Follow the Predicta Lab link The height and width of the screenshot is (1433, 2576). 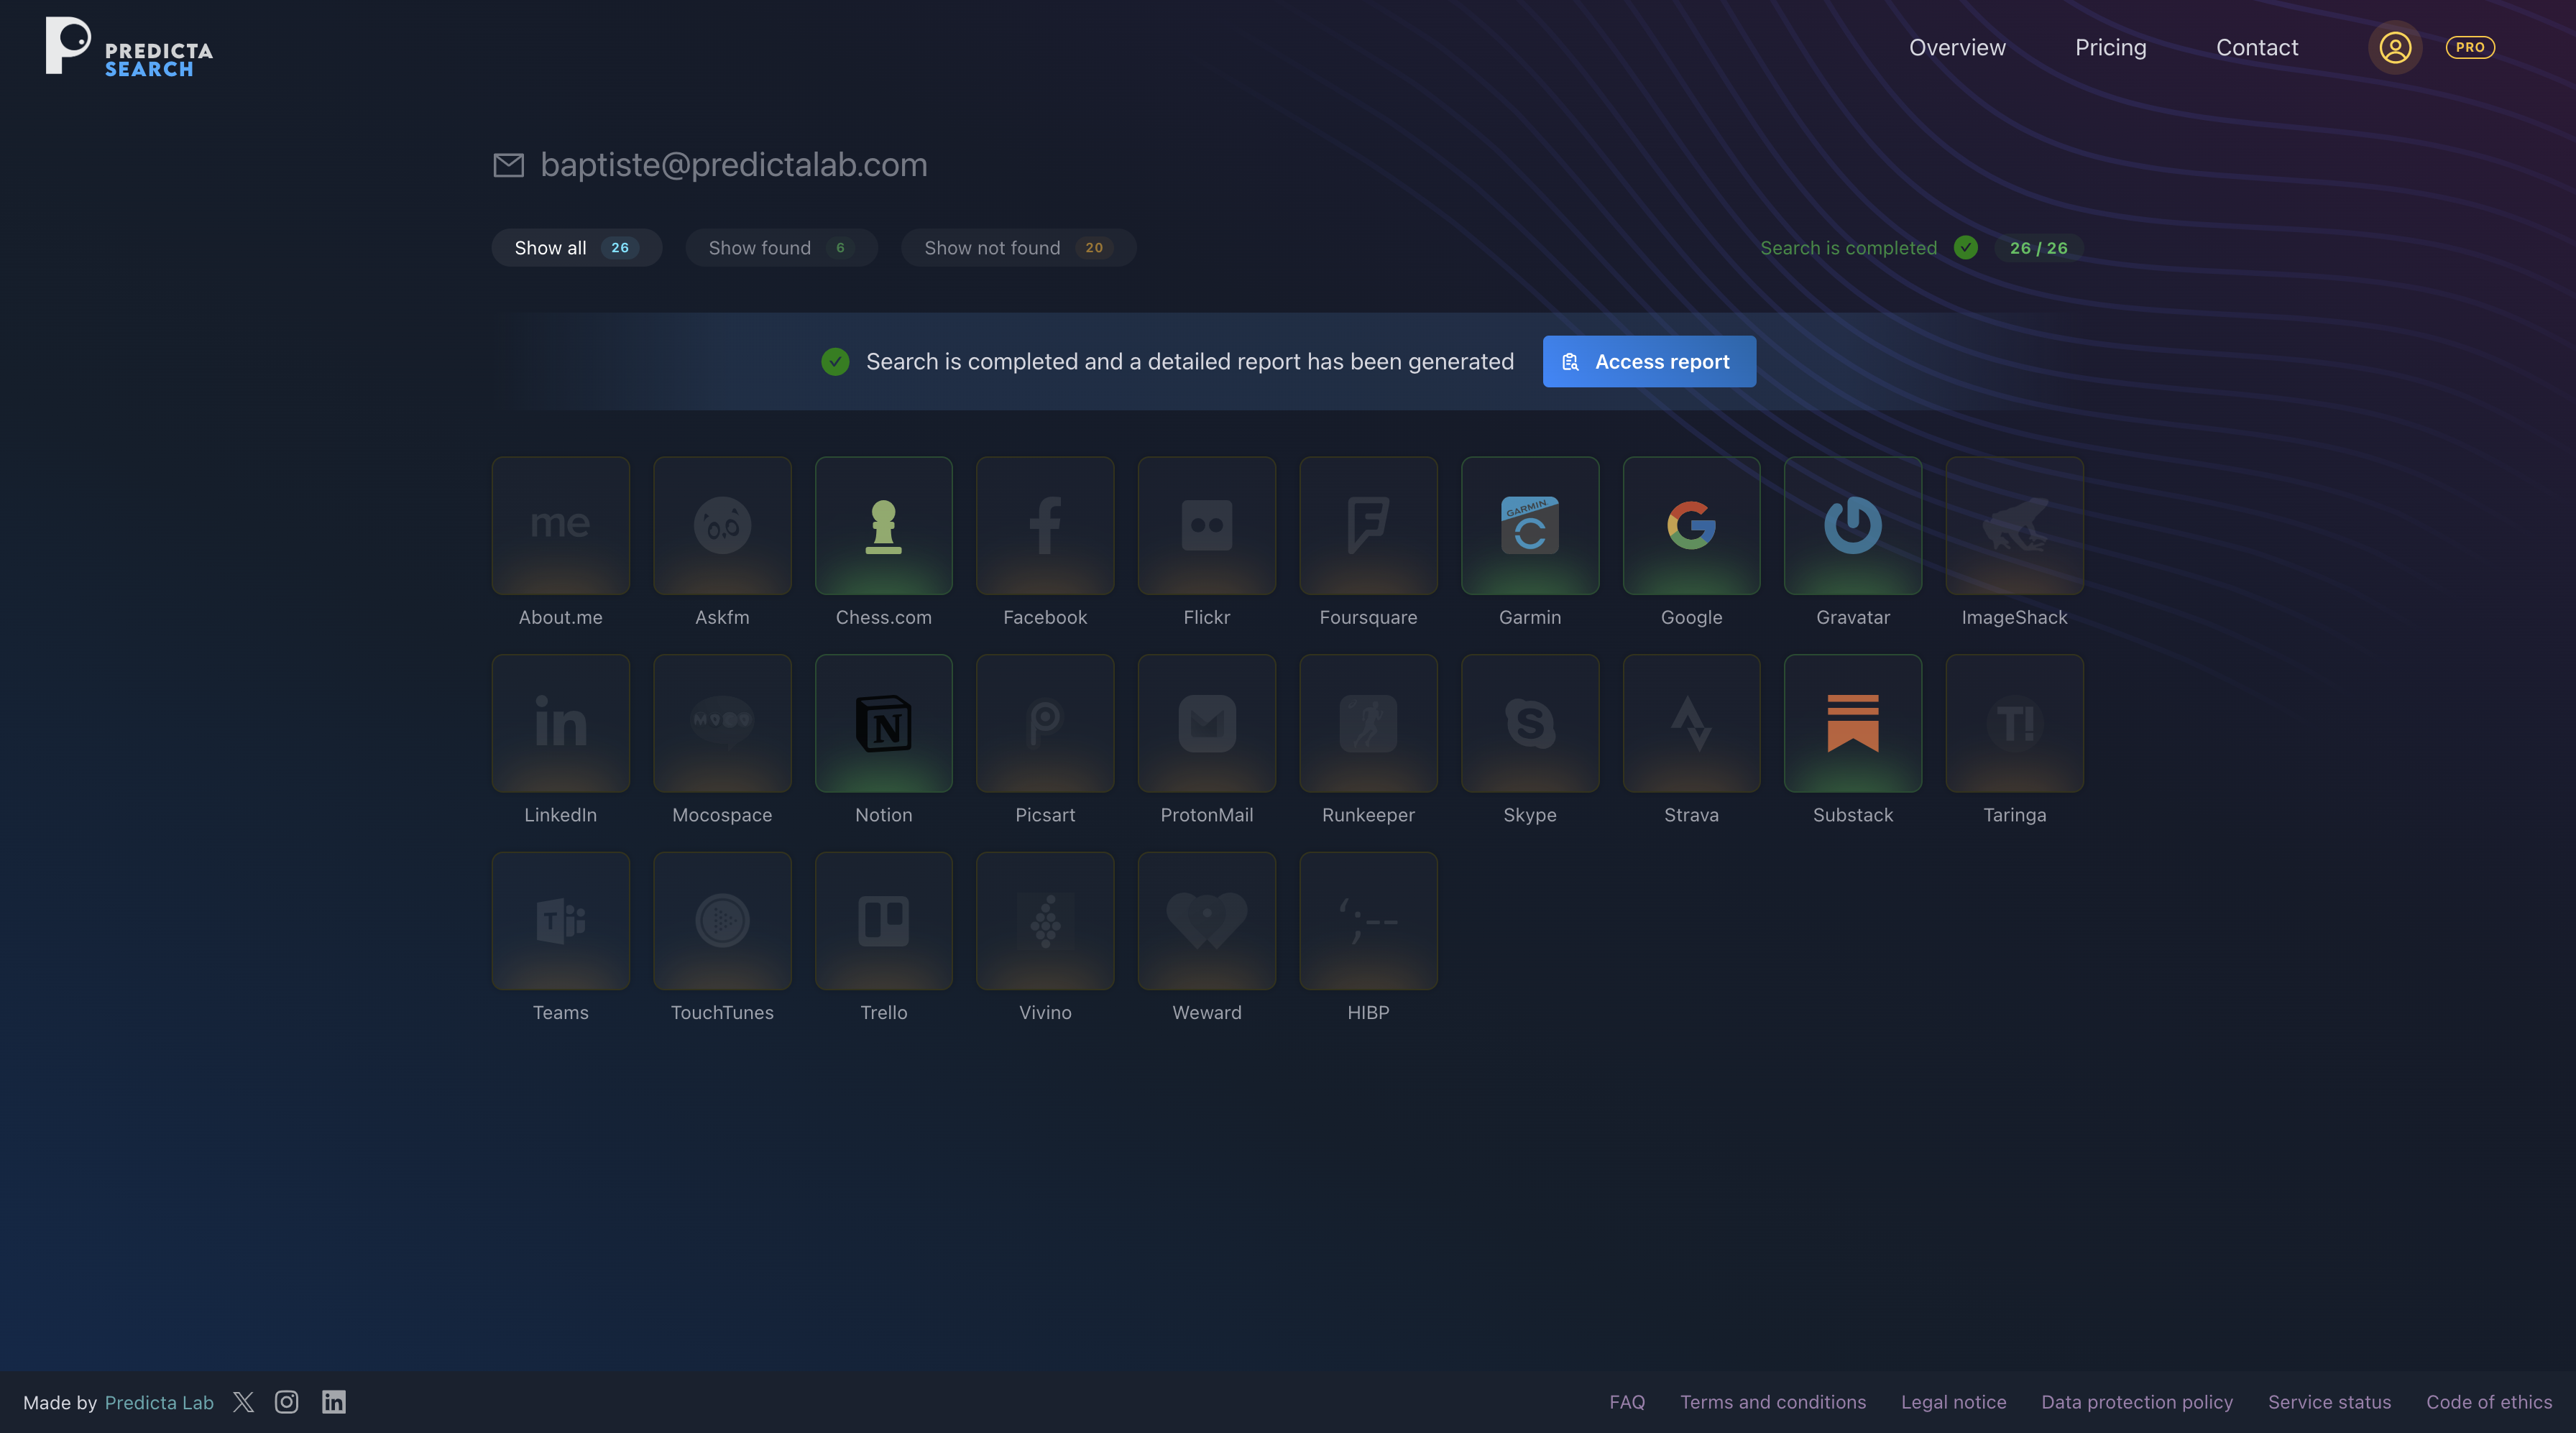(159, 1402)
